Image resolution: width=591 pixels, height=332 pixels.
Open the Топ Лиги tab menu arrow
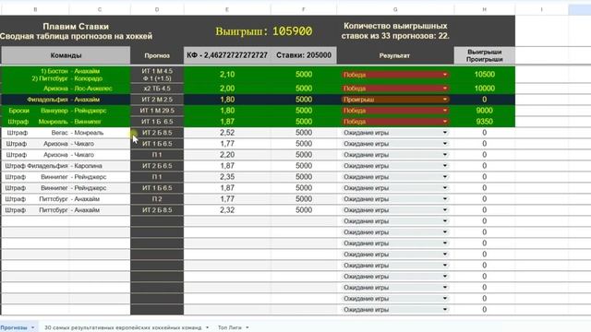247,327
